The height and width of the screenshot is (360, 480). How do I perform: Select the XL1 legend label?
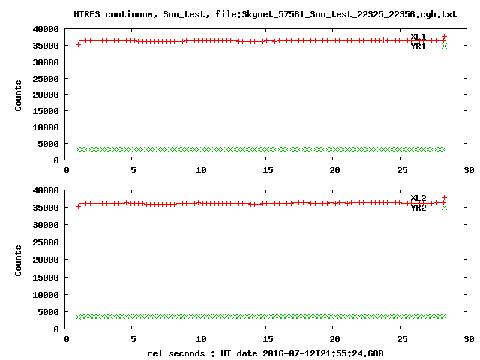coord(418,37)
